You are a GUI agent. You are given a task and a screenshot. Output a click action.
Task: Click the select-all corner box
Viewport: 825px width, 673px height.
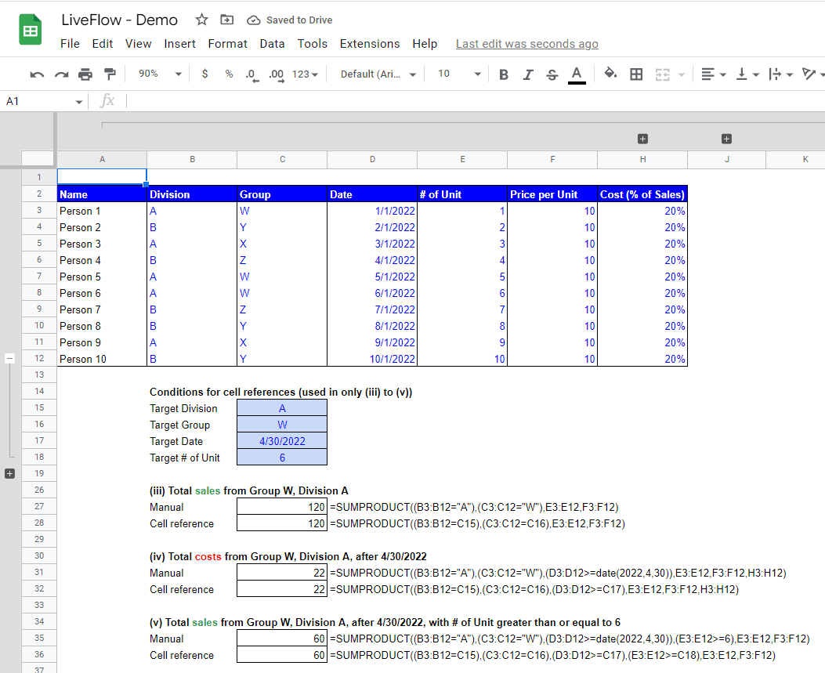pyautogui.click(x=38, y=159)
